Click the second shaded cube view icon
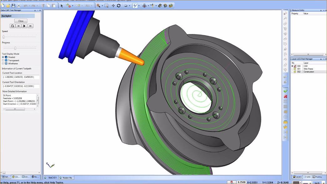The image size is (327, 184). pyautogui.click(x=165, y=6)
